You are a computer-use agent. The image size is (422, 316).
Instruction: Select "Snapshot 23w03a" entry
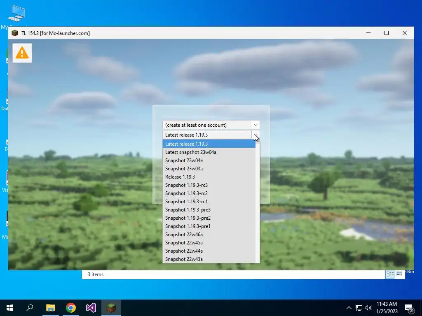tap(209, 168)
